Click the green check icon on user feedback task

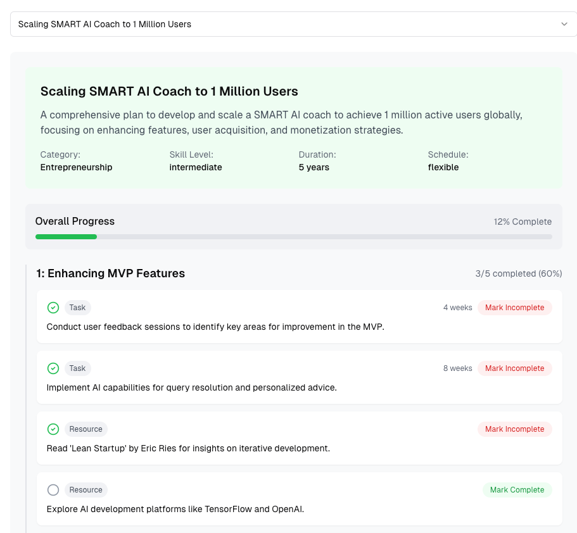(53, 308)
